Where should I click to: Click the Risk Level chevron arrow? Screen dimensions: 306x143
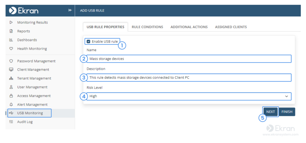[x=287, y=96]
